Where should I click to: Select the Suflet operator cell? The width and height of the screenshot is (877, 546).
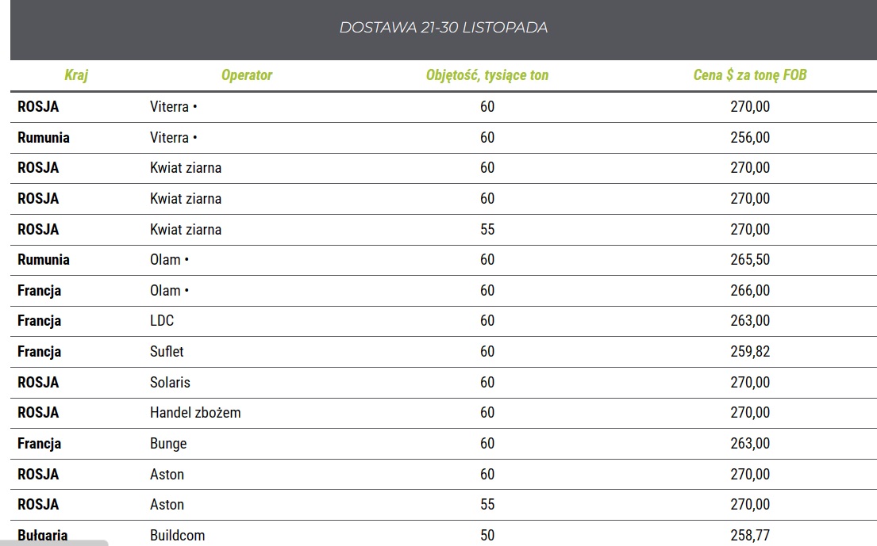tap(167, 351)
